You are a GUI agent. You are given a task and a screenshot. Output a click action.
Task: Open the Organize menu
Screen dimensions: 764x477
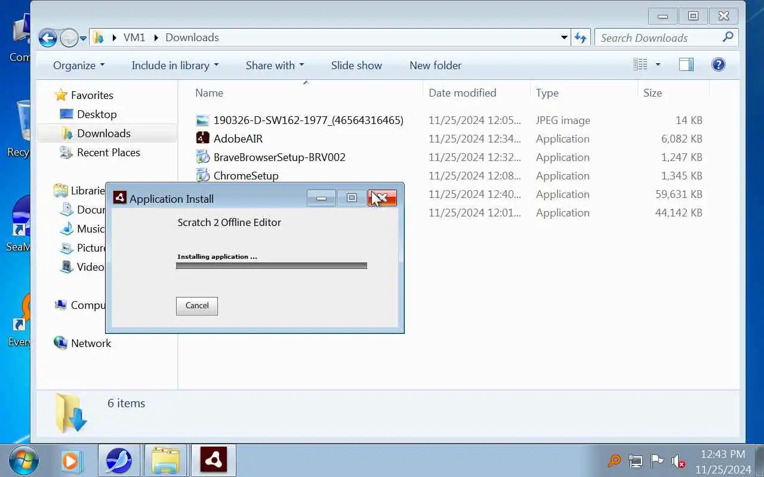pyautogui.click(x=79, y=66)
